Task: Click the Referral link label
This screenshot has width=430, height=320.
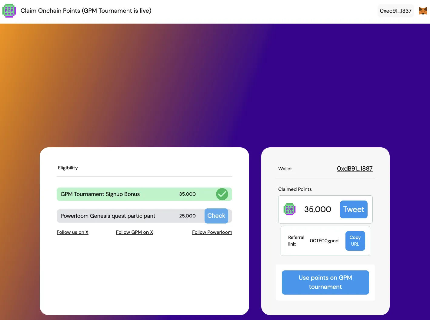Action: 296,241
